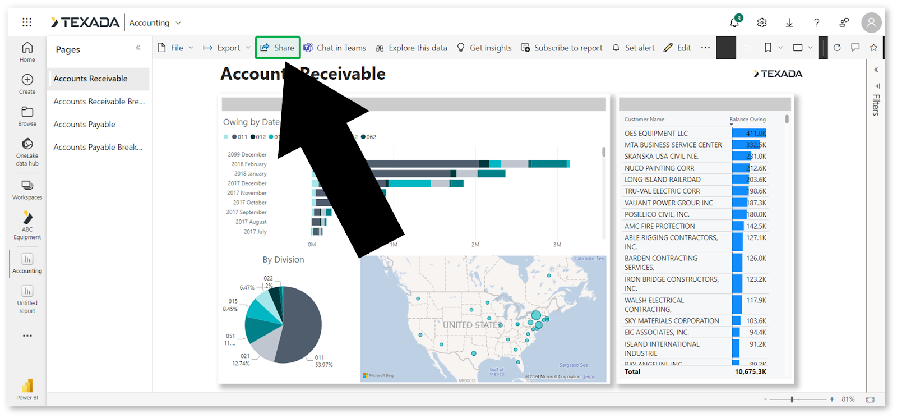Image resolution: width=897 pixels, height=418 pixels.
Task: Click the customer table scrollbar
Action: 787,119
